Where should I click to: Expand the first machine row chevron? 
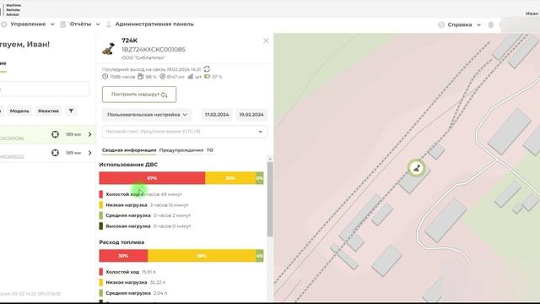coord(90,134)
